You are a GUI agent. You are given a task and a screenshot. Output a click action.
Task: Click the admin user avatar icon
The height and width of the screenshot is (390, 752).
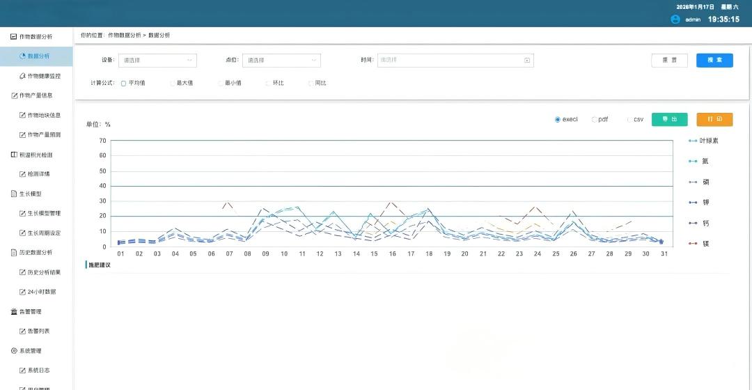pos(675,19)
